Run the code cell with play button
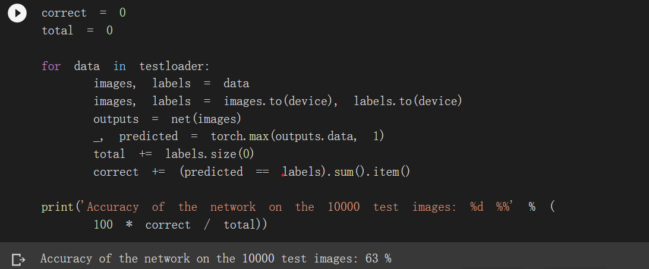Screen dimensions: 649x269 tap(17, 13)
